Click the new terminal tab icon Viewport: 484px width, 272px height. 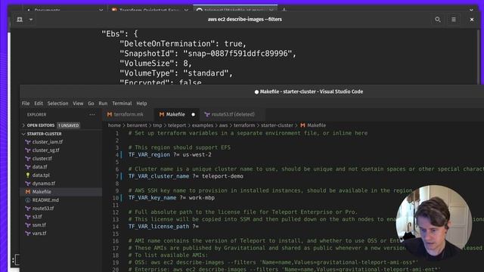click(20, 20)
